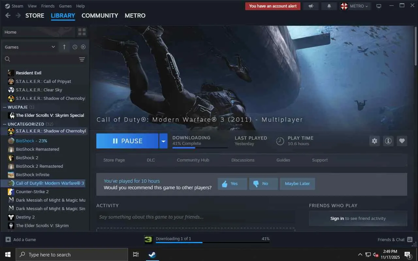Open the View menu

coord(32,6)
